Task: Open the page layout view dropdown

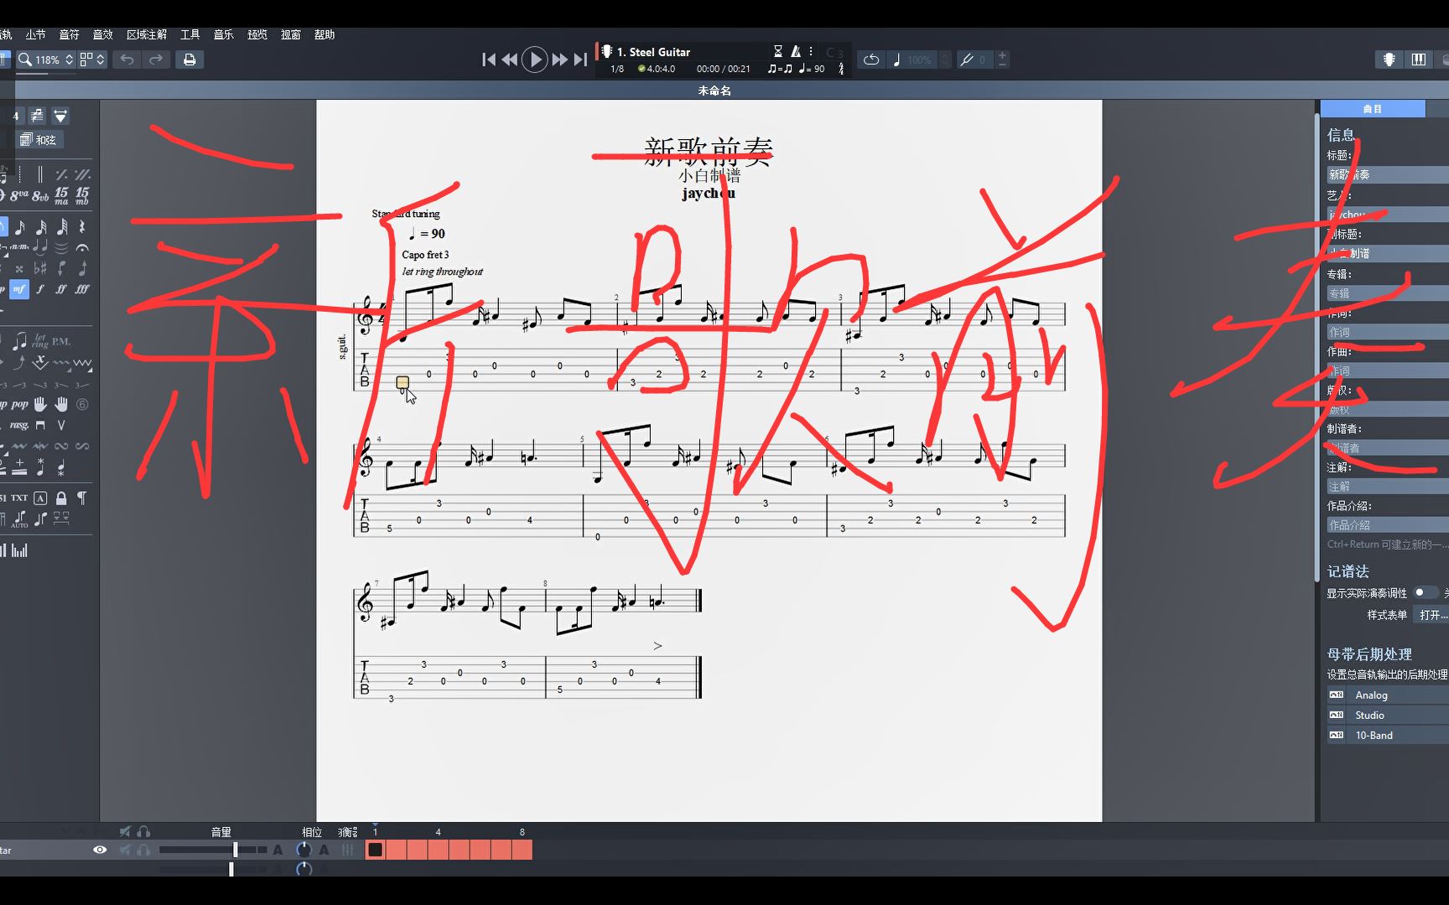Action: coord(92,59)
